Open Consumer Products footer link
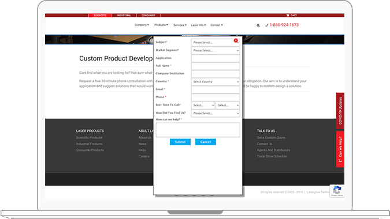The height and width of the screenshot is (219, 390). pos(90,150)
